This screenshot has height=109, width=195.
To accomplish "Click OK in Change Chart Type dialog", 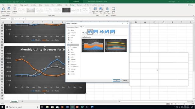I will pyautogui.click(x=116, y=81).
